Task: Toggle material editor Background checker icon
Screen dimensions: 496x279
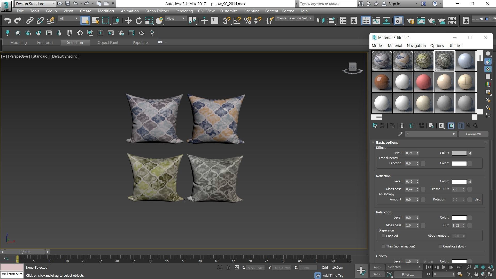Action: 488,69
